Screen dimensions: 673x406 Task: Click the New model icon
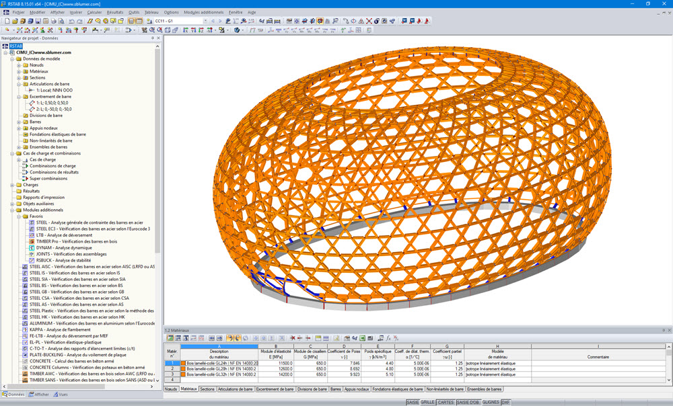point(7,21)
